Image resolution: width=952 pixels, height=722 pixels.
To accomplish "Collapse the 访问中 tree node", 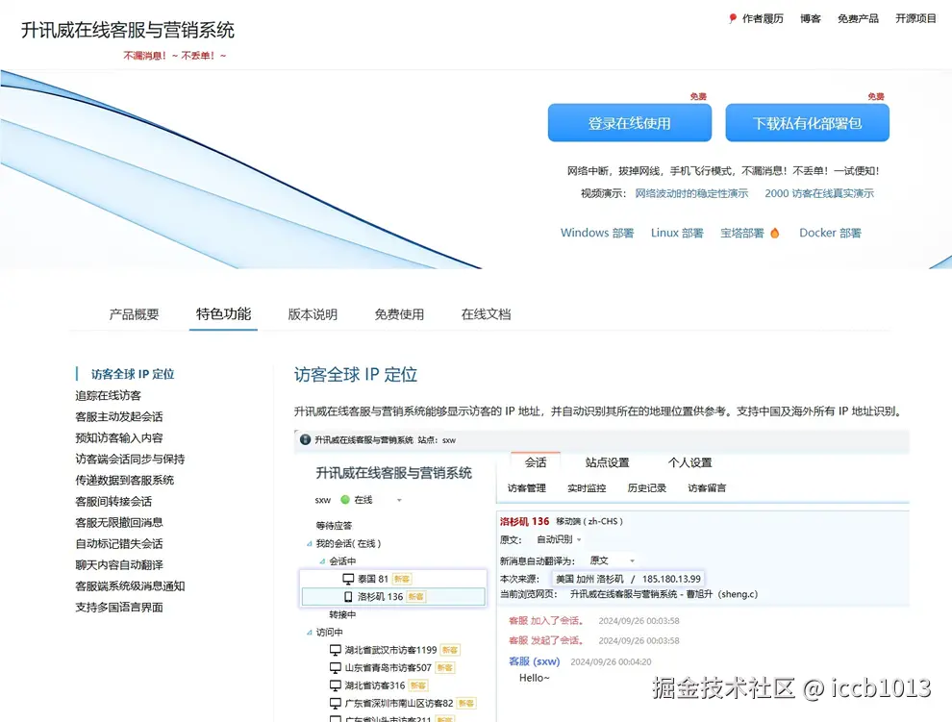I will click(309, 633).
